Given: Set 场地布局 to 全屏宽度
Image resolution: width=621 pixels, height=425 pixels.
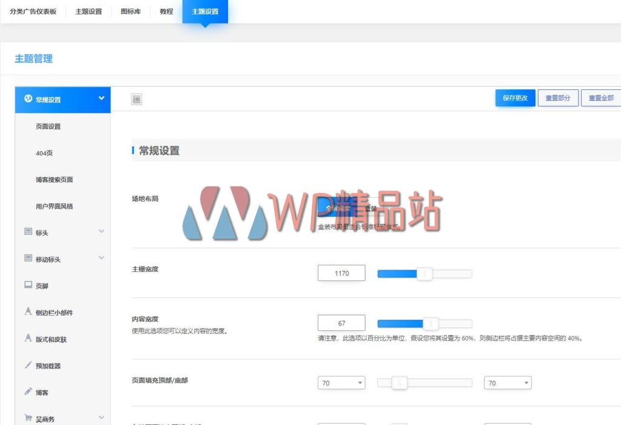Looking at the screenshot, I should coord(337,208).
